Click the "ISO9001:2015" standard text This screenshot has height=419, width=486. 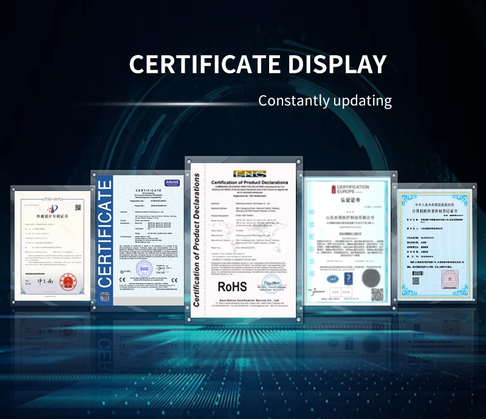pyautogui.click(x=350, y=234)
